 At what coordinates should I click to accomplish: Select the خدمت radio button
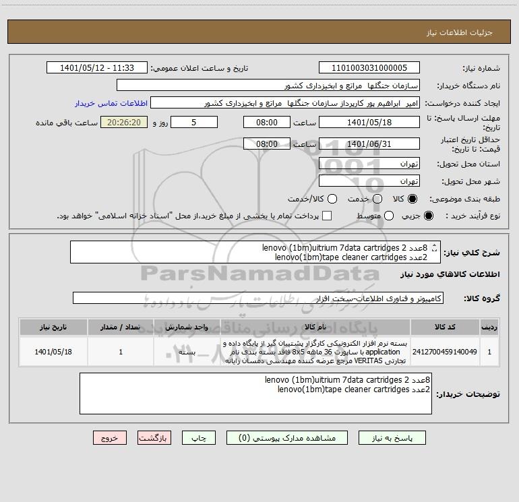377,199
